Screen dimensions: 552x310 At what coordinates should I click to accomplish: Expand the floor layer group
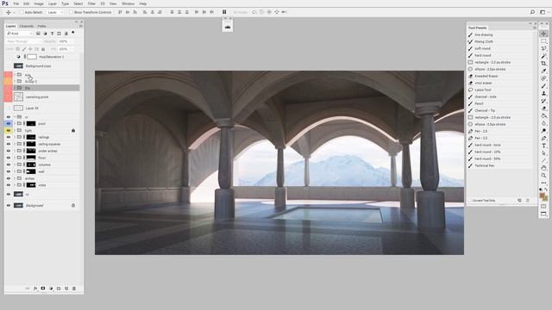click(x=15, y=158)
